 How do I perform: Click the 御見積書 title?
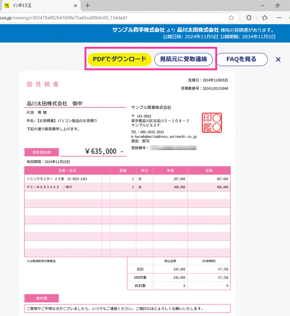pyautogui.click(x=42, y=84)
